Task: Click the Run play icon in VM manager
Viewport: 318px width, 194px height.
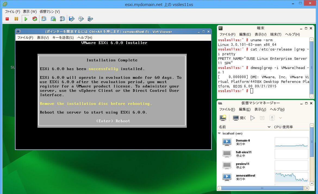Action: [252, 118]
